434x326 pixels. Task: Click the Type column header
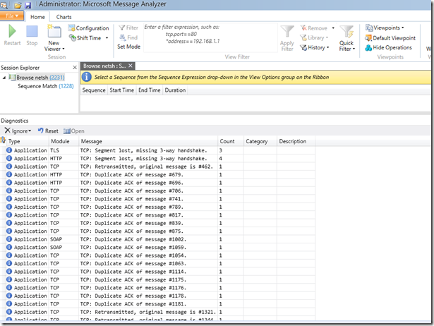point(28,141)
